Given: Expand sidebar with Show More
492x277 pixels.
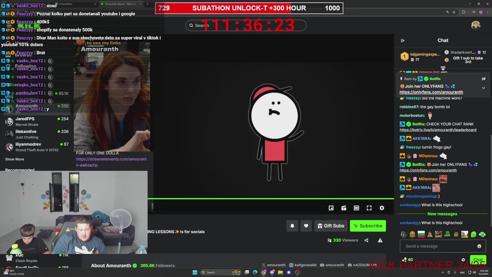Looking at the screenshot, I should [15, 159].
